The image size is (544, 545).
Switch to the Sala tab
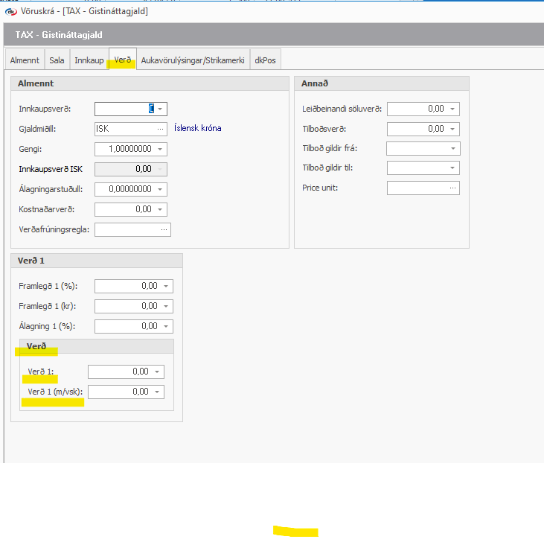pyautogui.click(x=57, y=60)
